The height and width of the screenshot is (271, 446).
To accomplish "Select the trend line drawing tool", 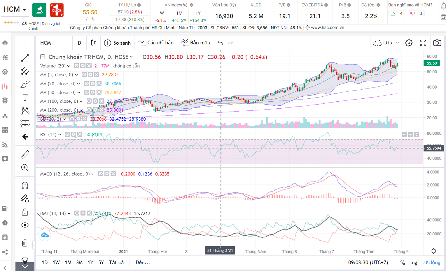I will coord(25,58).
